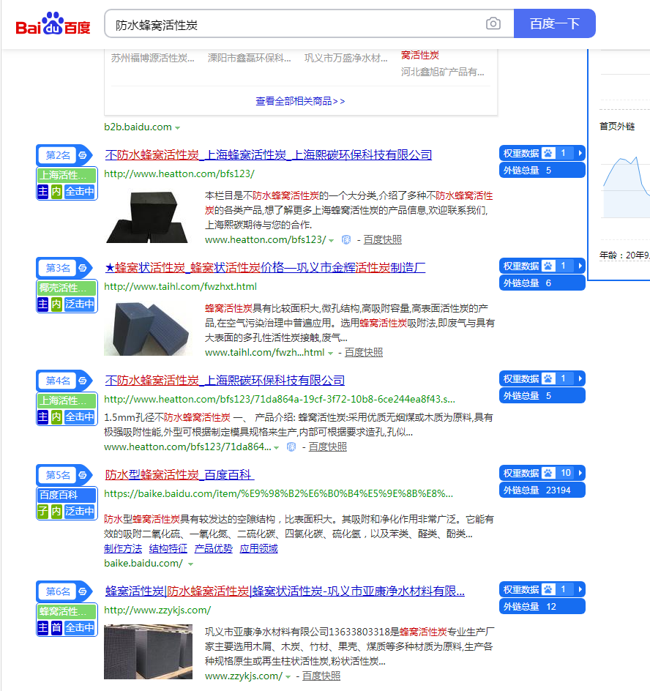Click 首页外链 chart in side panel
The height and width of the screenshot is (691, 650).
tap(626, 187)
